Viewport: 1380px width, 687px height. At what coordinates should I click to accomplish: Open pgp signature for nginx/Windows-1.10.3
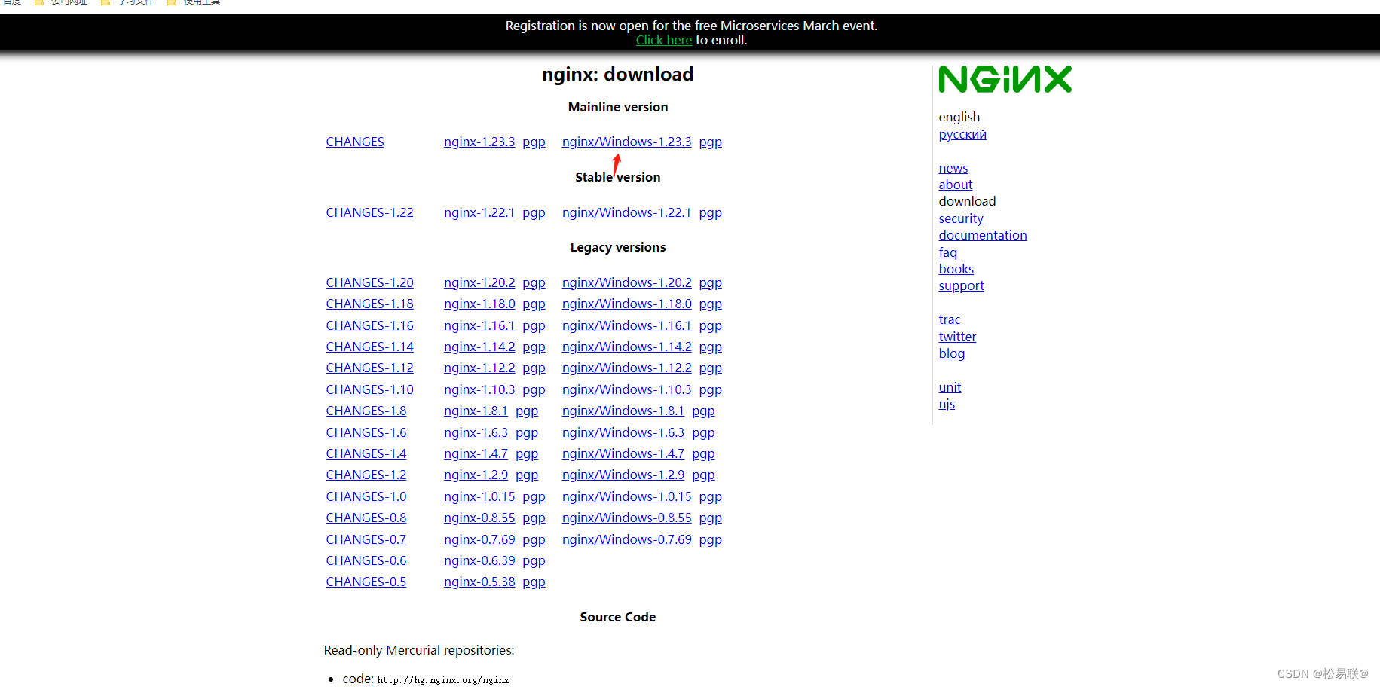pos(710,389)
